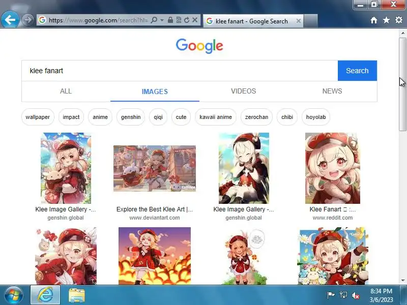Click the muted volume tray icon
The height and width of the screenshot is (305, 407).
click(x=356, y=295)
